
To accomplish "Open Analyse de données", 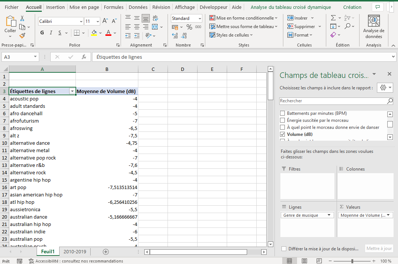I will 374,27.
